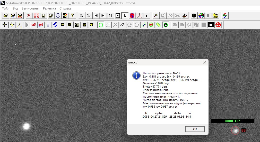Click the red and blue blob icon
260x142 pixels.
pyautogui.click(x=132, y=16)
